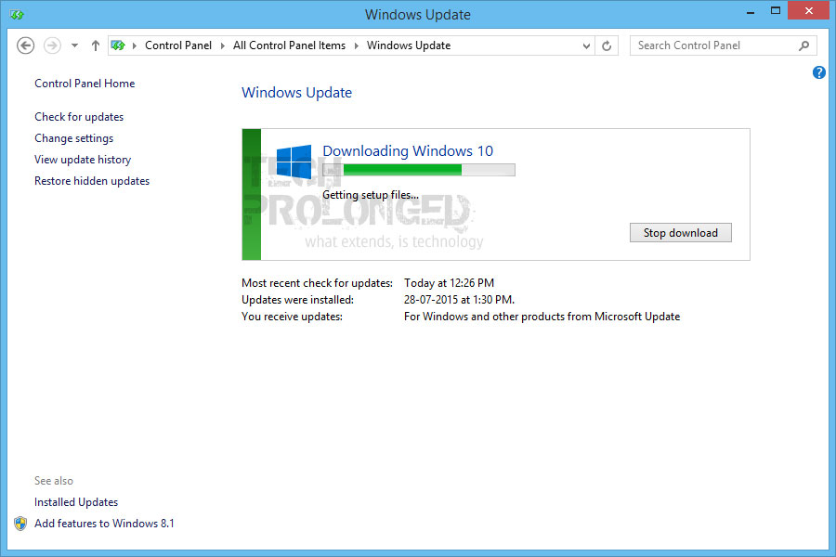Minimize the Windows Update window
836x557 pixels.
[751, 12]
